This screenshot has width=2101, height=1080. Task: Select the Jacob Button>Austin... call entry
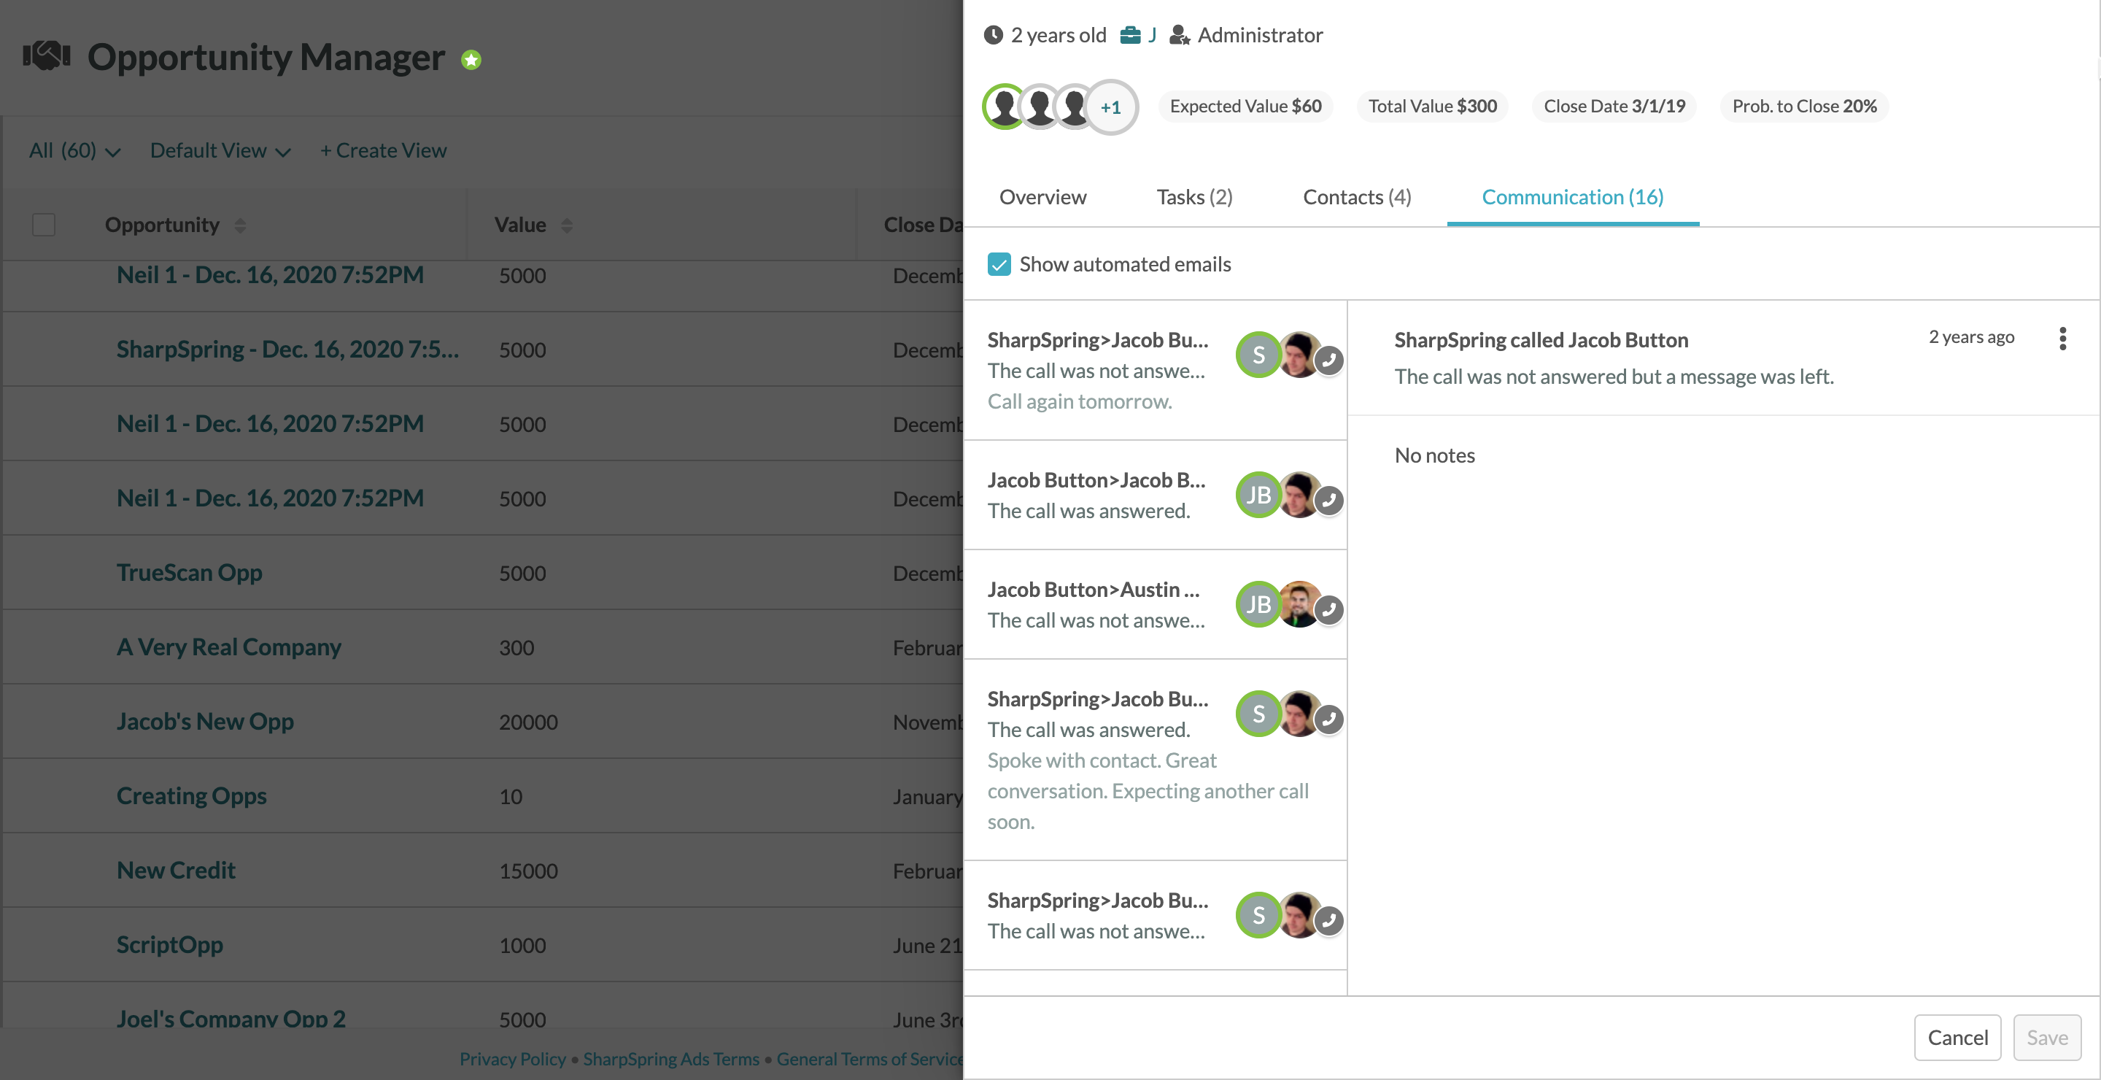coord(1155,604)
